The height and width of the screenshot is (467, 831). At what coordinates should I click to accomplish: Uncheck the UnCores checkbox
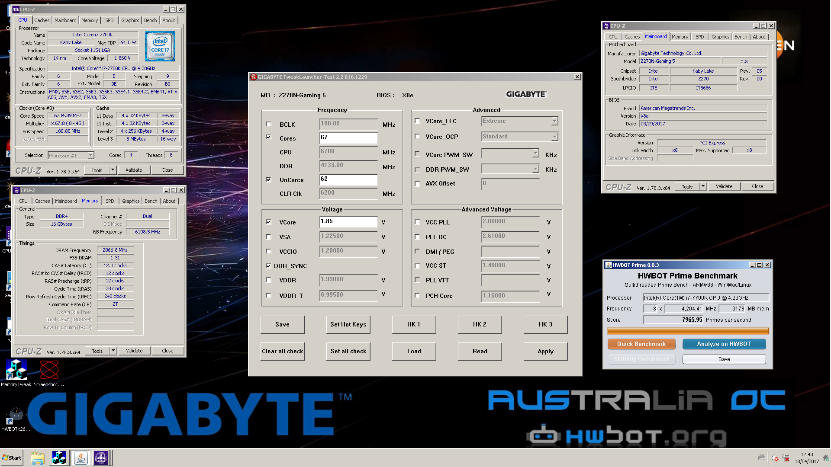[268, 179]
